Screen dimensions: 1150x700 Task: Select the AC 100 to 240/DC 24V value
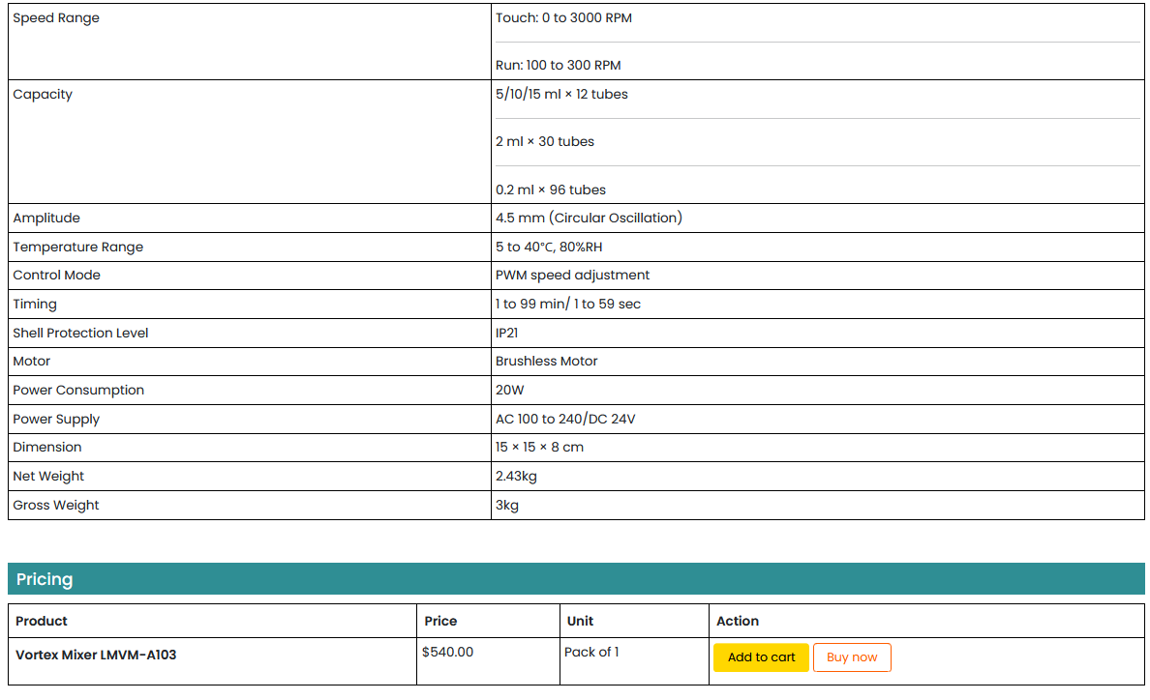point(565,420)
